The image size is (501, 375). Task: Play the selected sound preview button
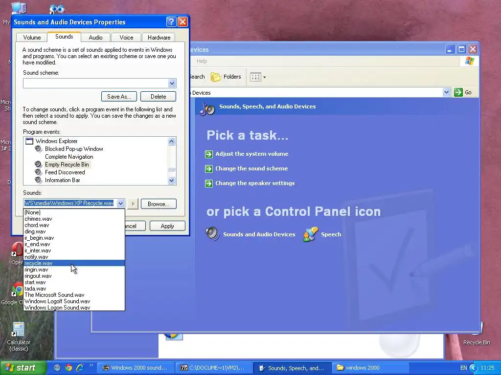coord(133,204)
